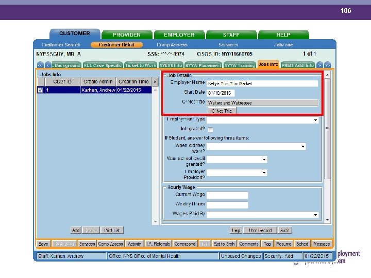Click Services in bottom toolbar
Viewport: 371px width, 278px height.
(x=87, y=244)
